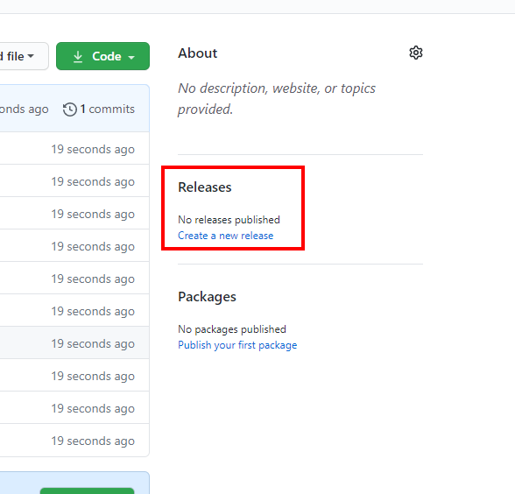Click 'No releases published' text
This screenshot has width=515, height=494.
click(x=229, y=220)
